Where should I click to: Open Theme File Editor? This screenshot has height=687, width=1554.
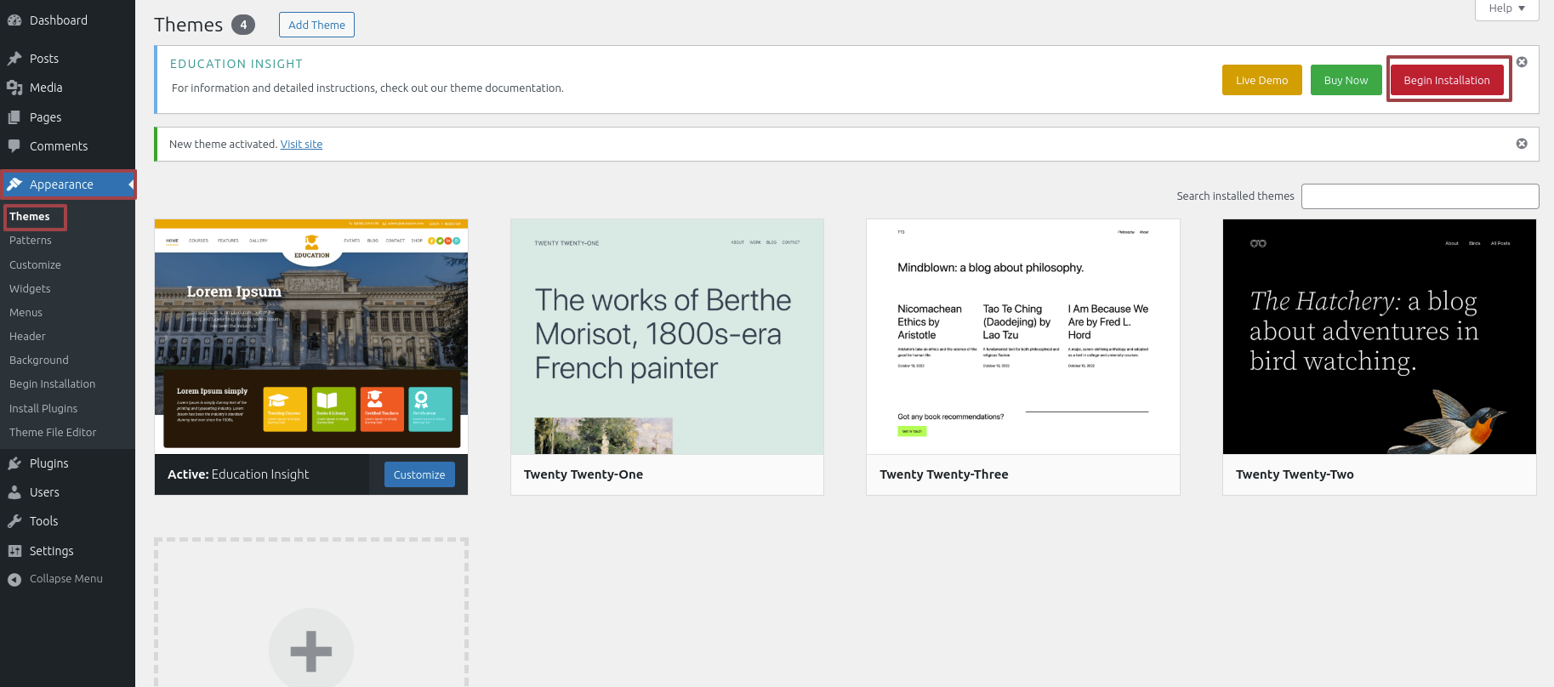point(53,433)
